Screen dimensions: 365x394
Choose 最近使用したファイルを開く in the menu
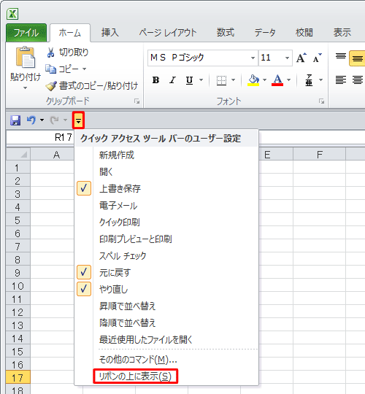point(146,339)
